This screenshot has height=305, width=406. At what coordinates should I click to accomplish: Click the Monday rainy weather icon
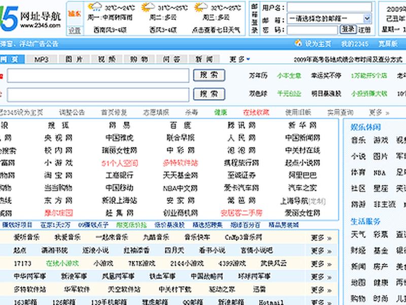tap(95, 7)
